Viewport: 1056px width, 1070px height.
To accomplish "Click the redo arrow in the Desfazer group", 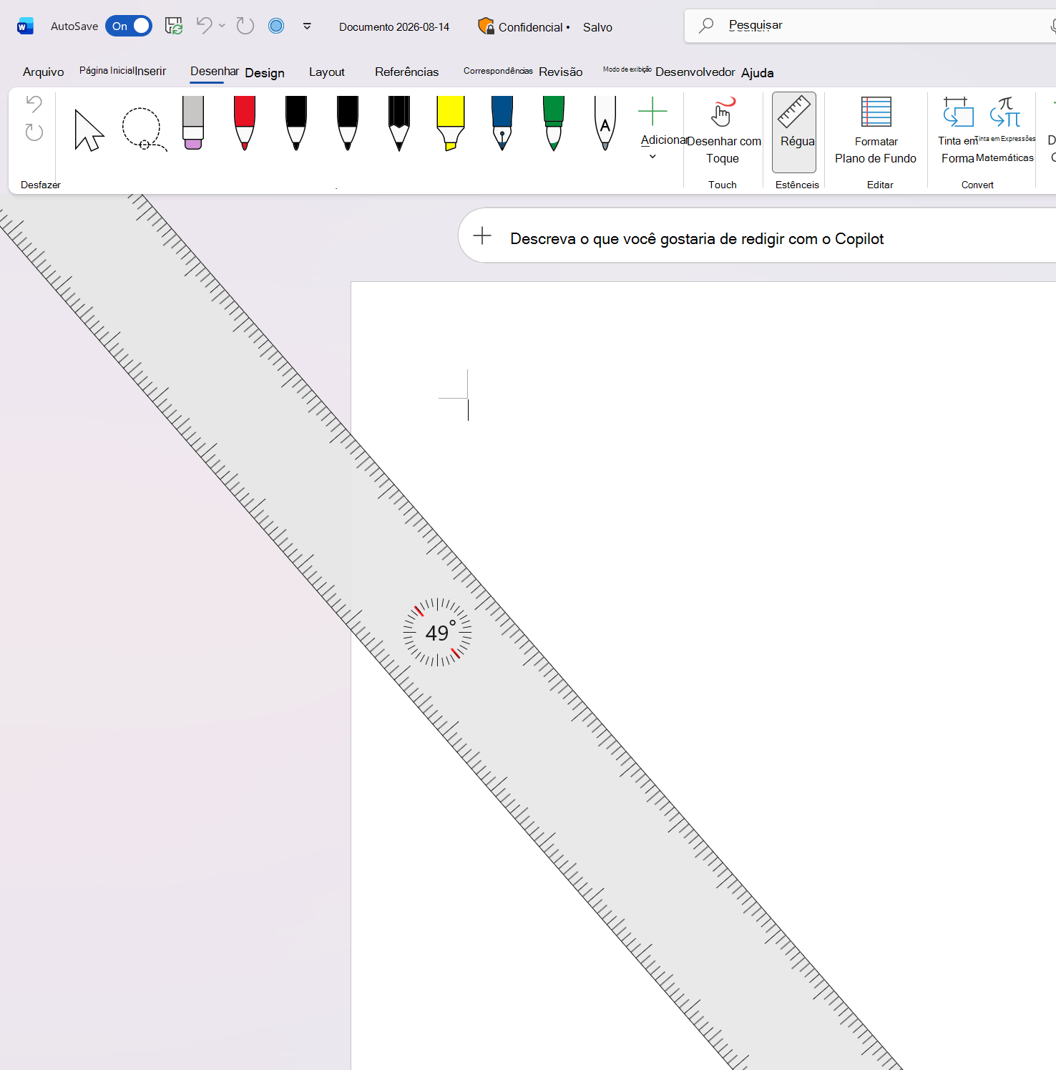I will (x=34, y=132).
